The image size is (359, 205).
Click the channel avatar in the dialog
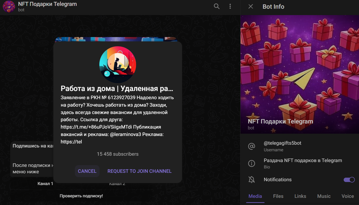click(118, 65)
